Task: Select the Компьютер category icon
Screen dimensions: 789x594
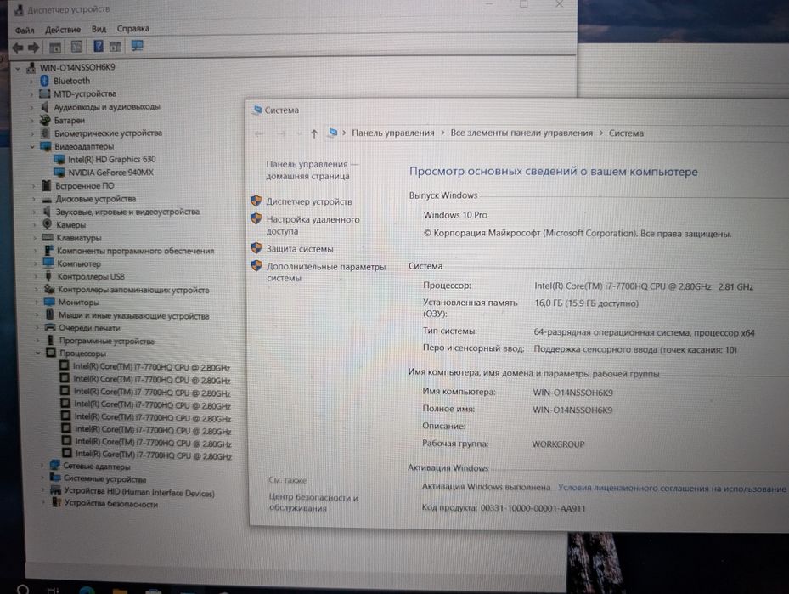Action: [x=48, y=263]
